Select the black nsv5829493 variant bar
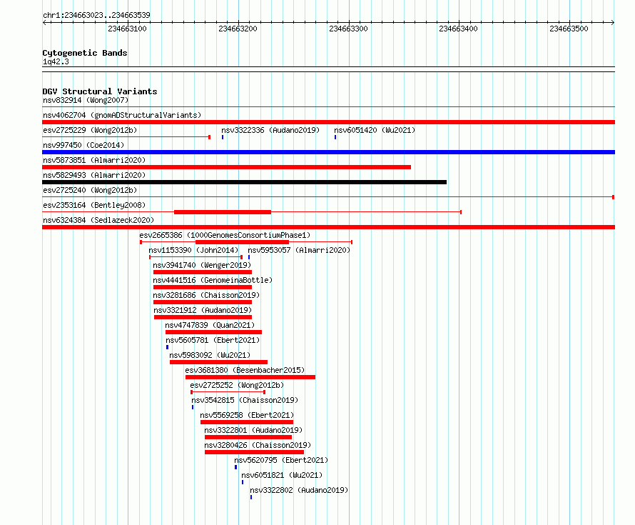This screenshot has height=525, width=635. [244, 182]
